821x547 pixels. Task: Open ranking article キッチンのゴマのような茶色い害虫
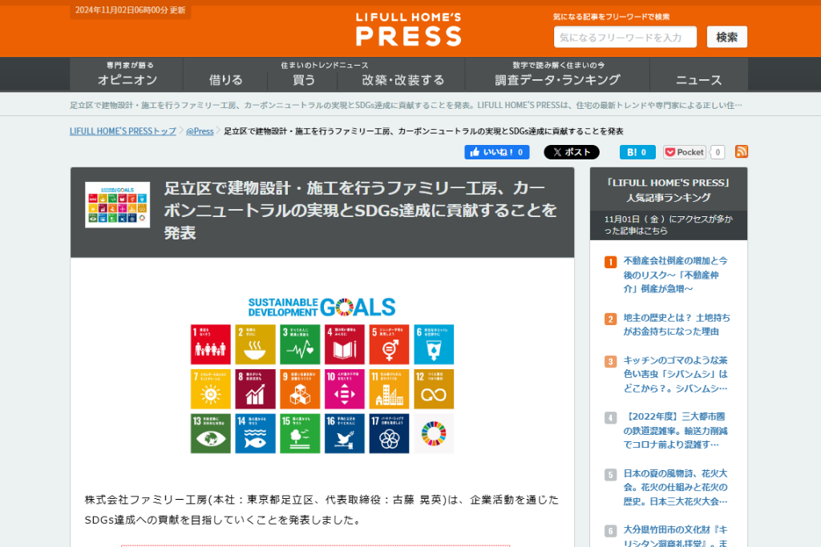(675, 374)
